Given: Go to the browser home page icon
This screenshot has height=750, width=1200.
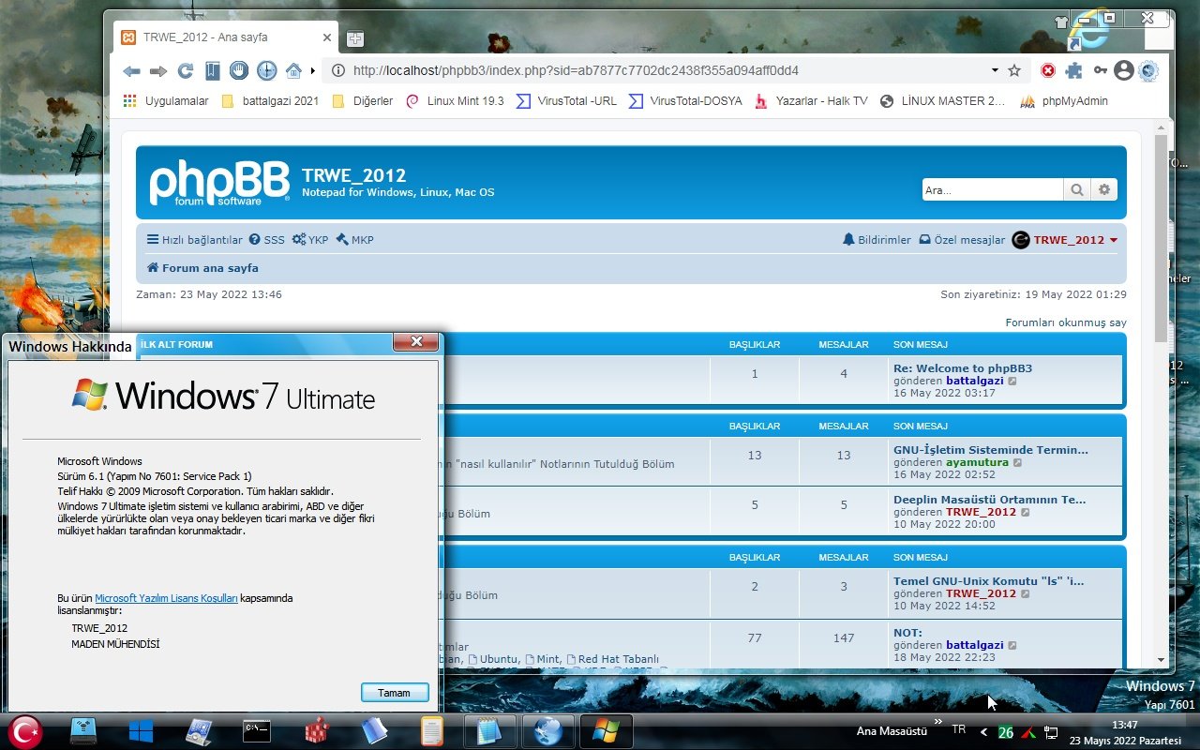Looking at the screenshot, I should [293, 70].
